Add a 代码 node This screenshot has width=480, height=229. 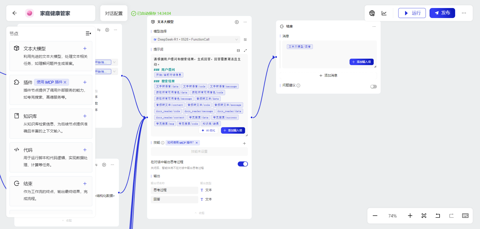[85, 150]
